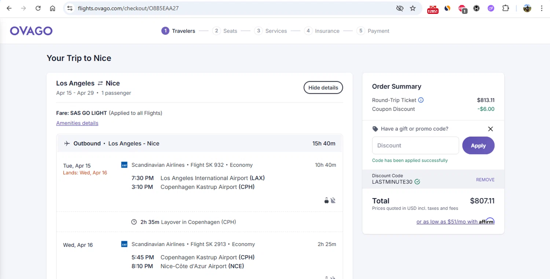Image resolution: width=550 pixels, height=279 pixels.
Task: Close the promo code section
Action: pyautogui.click(x=490, y=129)
